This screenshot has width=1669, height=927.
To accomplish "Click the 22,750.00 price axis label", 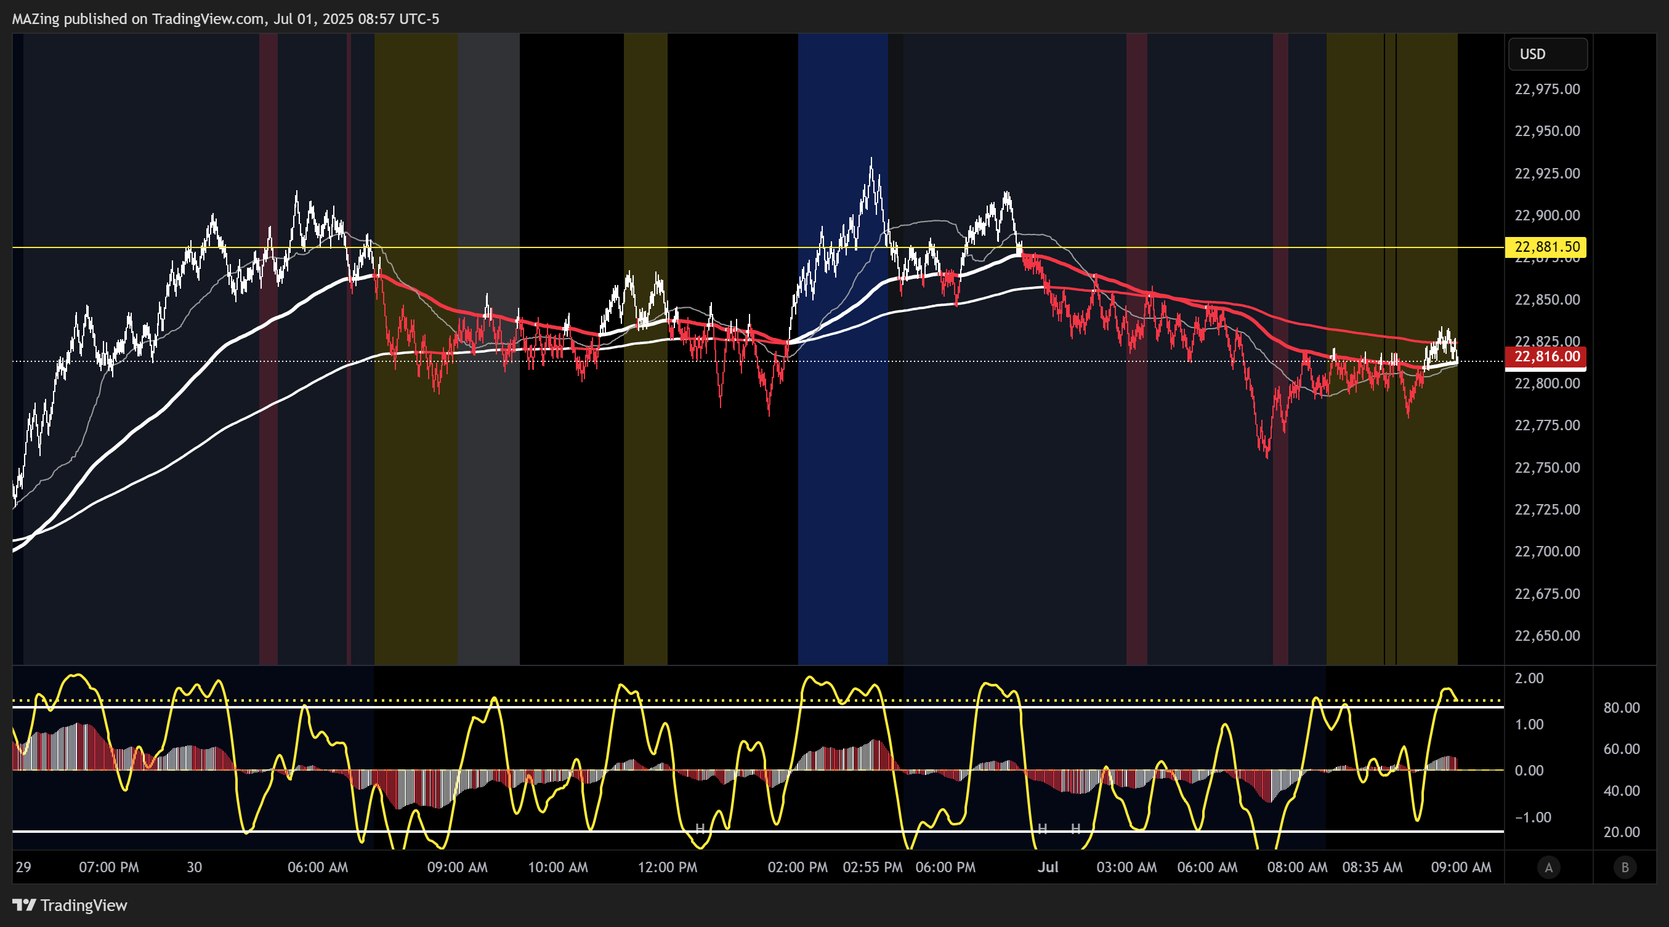I will (1547, 468).
